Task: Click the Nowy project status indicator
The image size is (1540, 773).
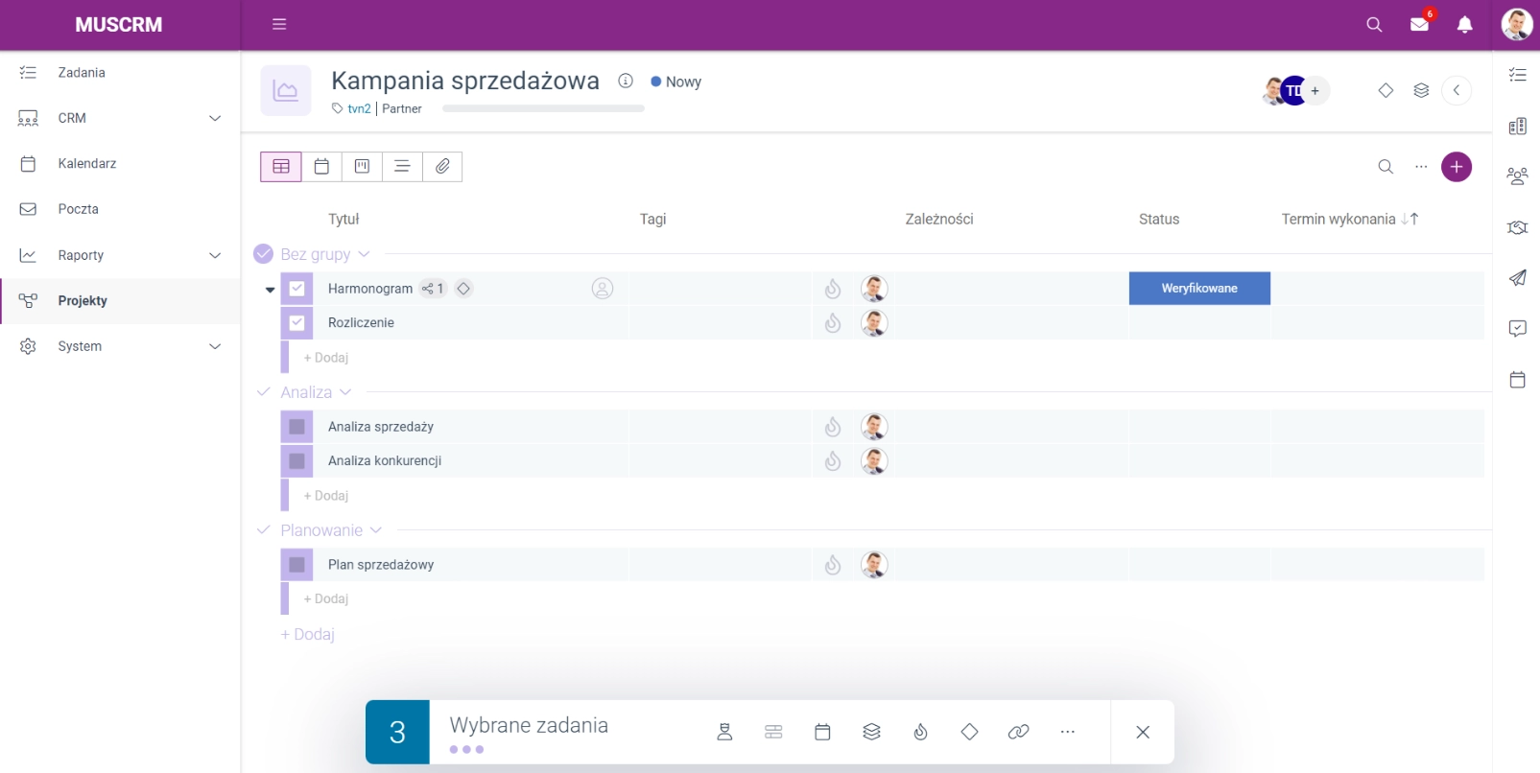Action: pyautogui.click(x=676, y=82)
